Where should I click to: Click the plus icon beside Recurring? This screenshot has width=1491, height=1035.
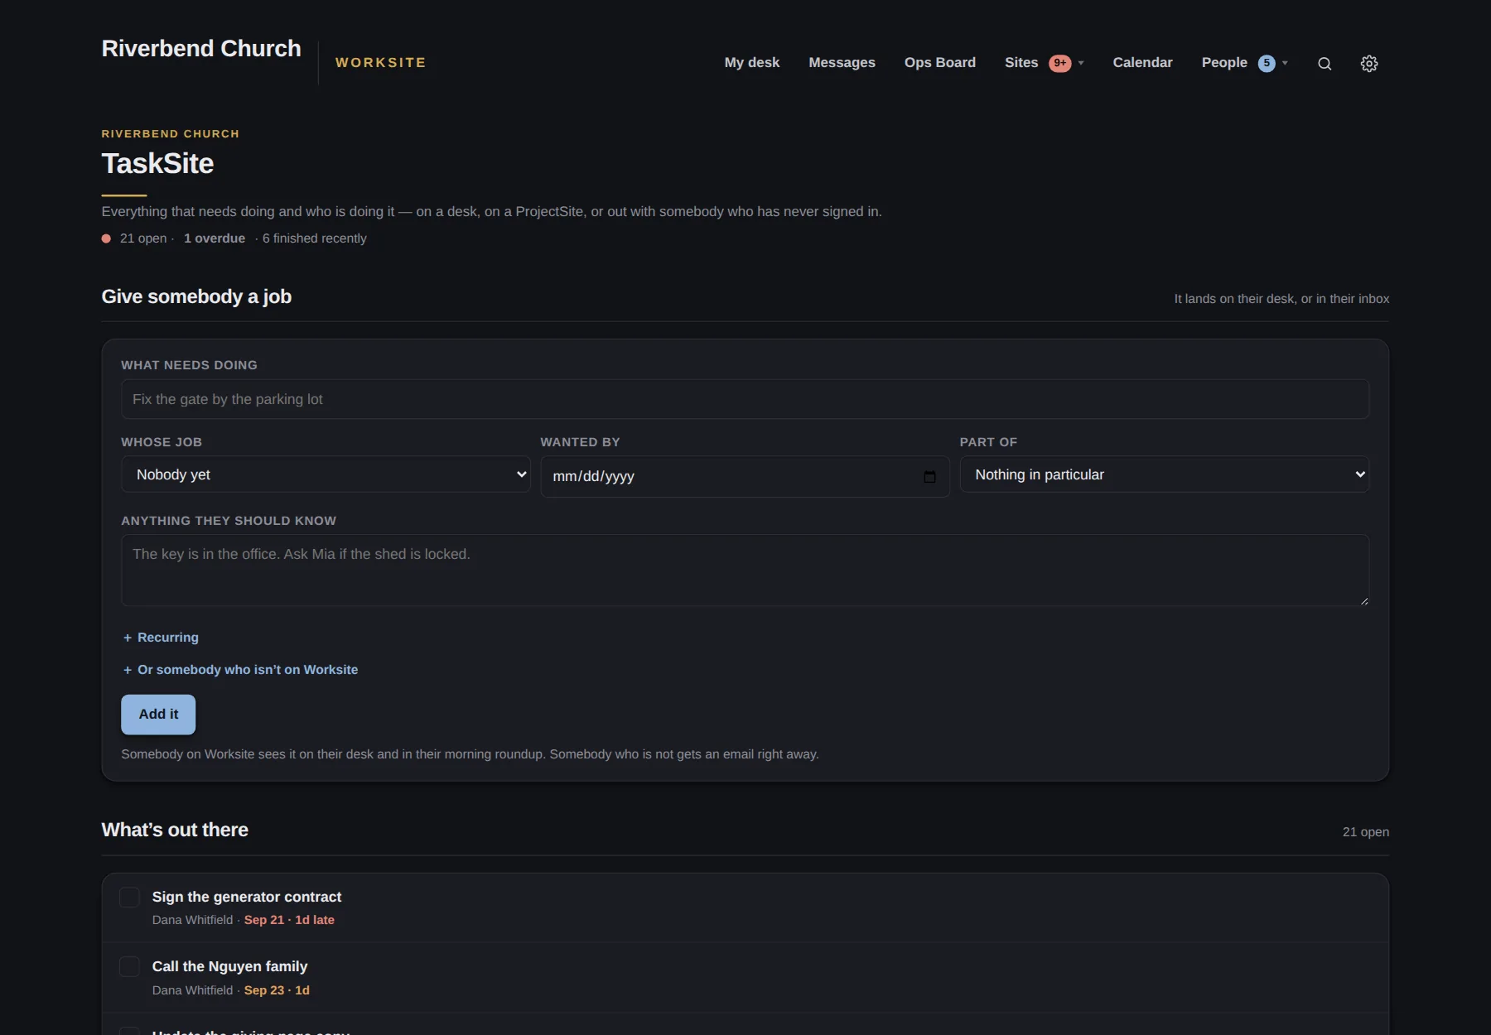click(x=128, y=638)
